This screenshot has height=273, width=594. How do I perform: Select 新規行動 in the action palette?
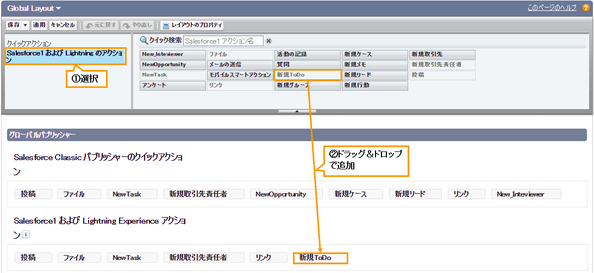(374, 85)
